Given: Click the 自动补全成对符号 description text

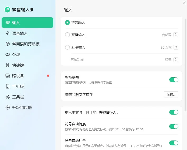Looking at the screenshot, I should 113,146.
